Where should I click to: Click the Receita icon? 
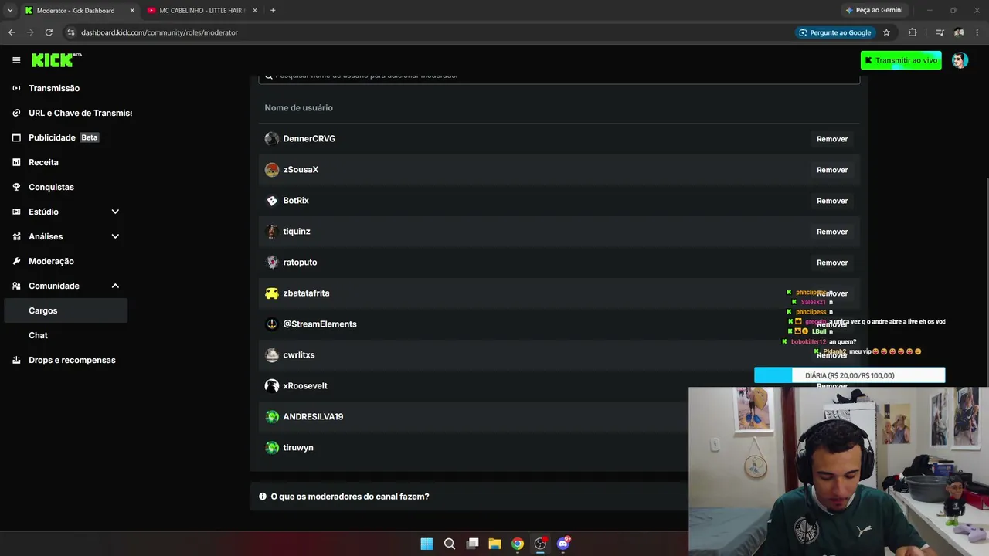click(16, 162)
